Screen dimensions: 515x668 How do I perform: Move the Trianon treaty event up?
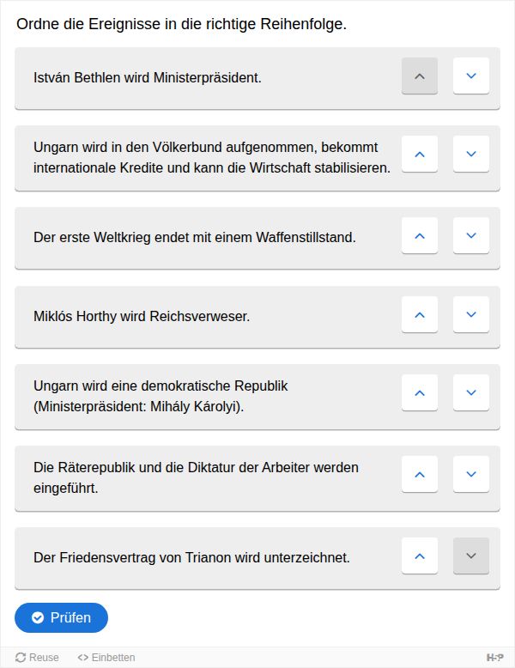[420, 556]
